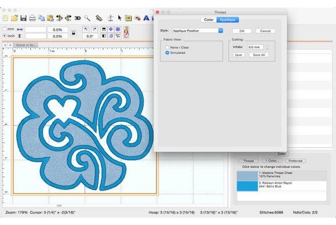The width and height of the screenshot is (336, 225).
Task: Choose the ruler measure tool
Action: (99, 18)
